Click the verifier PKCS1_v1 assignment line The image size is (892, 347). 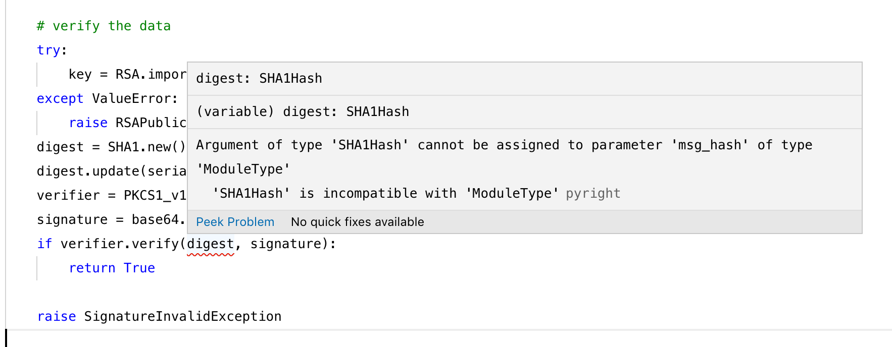(111, 195)
